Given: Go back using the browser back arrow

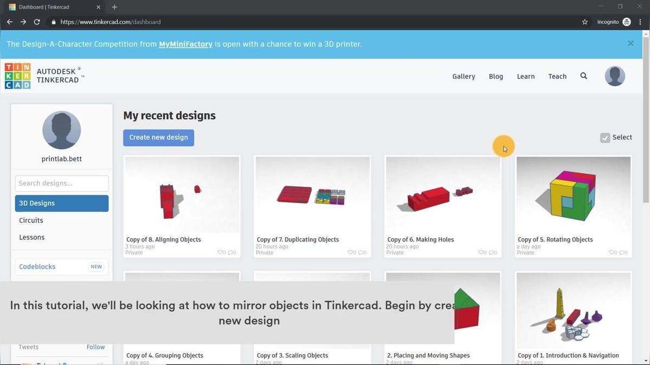Looking at the screenshot, I should click(10, 22).
